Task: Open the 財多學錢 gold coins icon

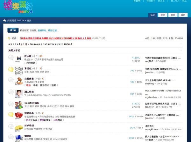Action: pyautogui.click(x=19, y=128)
